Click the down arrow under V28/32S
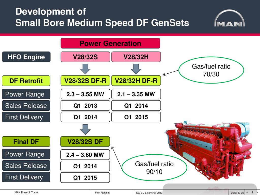 pyautogui.click(x=85, y=69)
